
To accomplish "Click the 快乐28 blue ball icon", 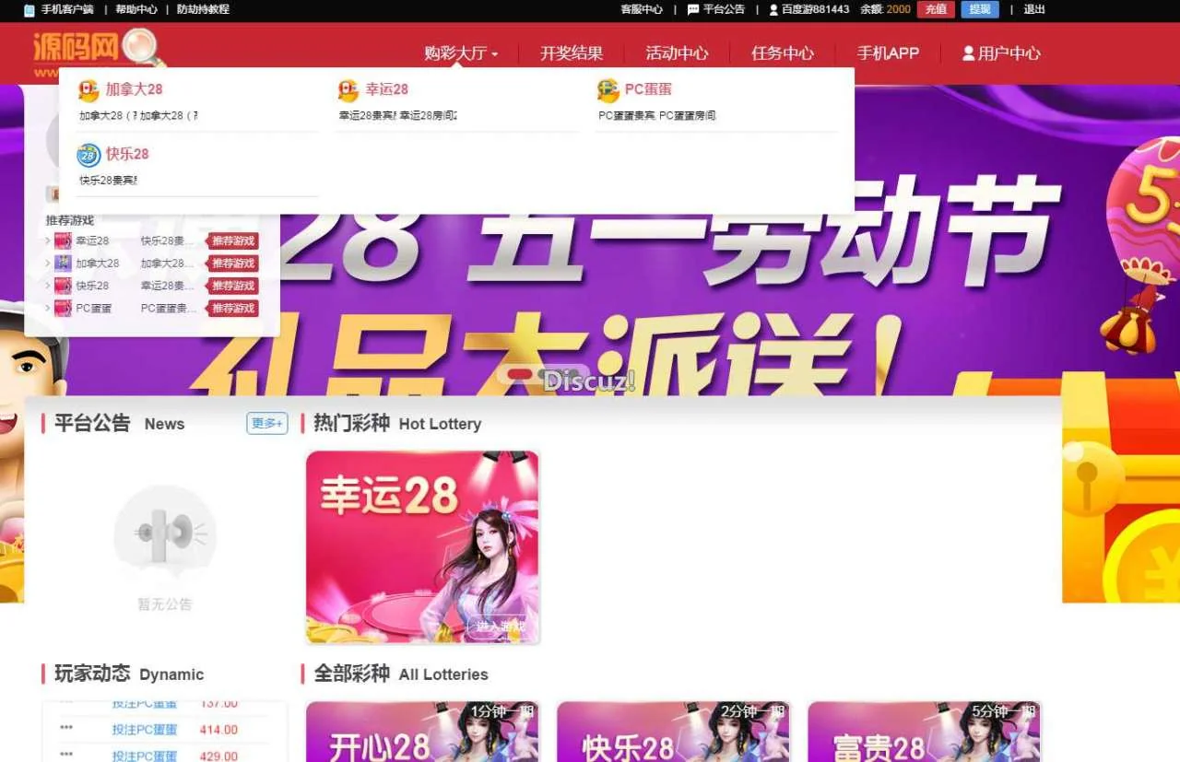I will pyautogui.click(x=88, y=155).
